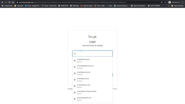Reload the current page

pos(10,2)
